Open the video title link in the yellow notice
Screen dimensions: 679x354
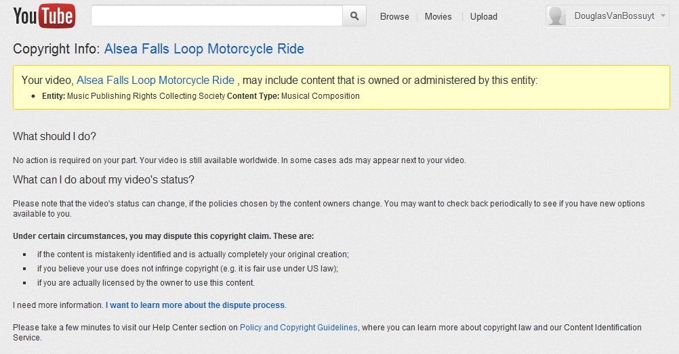point(155,80)
